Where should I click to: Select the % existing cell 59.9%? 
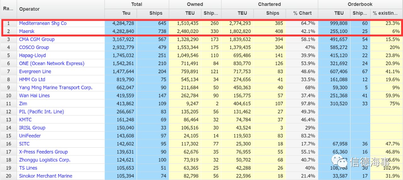click(386, 95)
